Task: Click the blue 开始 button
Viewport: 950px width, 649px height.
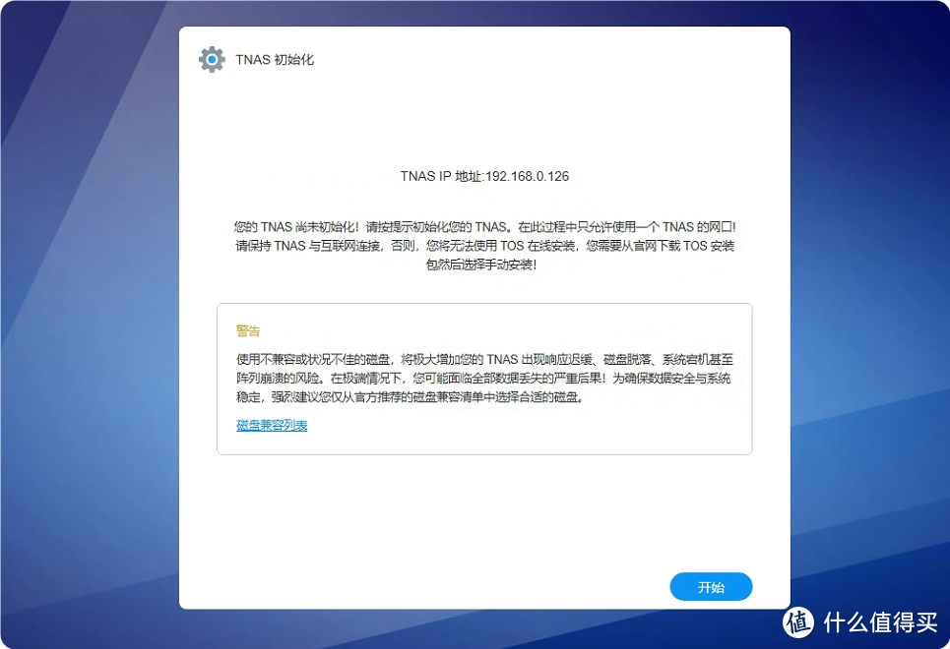Action: 711,587
